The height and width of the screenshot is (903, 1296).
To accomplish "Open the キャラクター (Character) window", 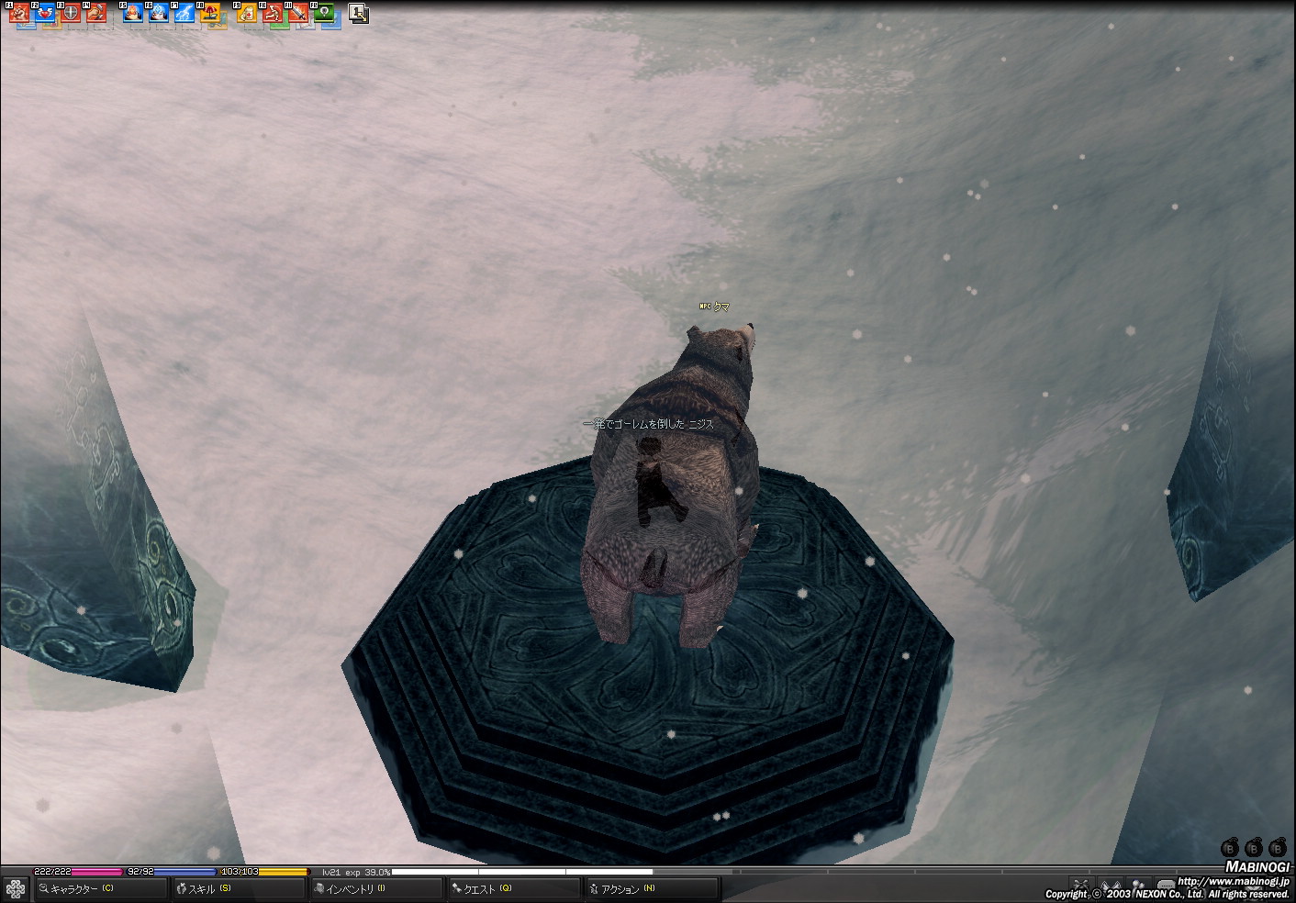I will [101, 888].
